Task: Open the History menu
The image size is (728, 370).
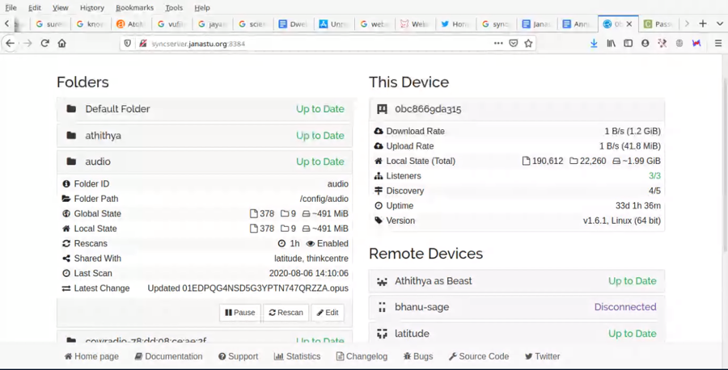Action: click(x=91, y=7)
